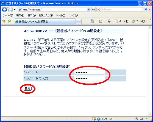Image resolution: width=153 pixels, height=122 pixels.
Task: Click the RSS feeds icon
Action: 101,21
